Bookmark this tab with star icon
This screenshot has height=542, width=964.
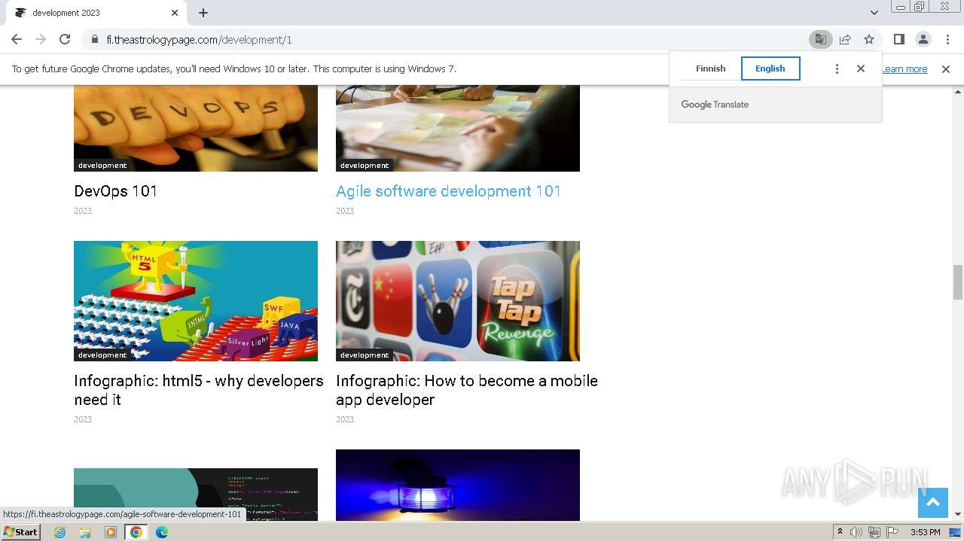(869, 39)
